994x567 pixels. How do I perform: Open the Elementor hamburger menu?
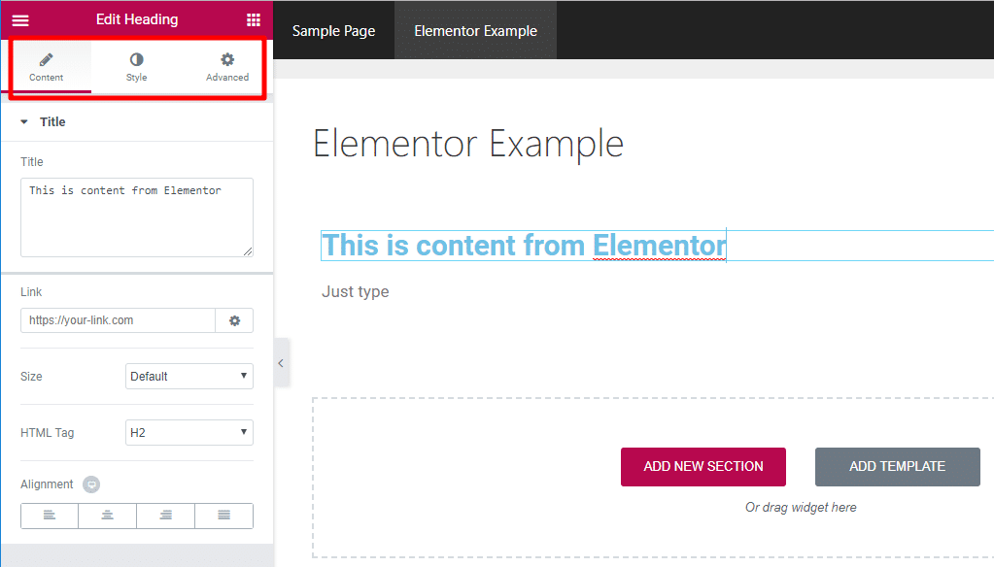(x=19, y=18)
